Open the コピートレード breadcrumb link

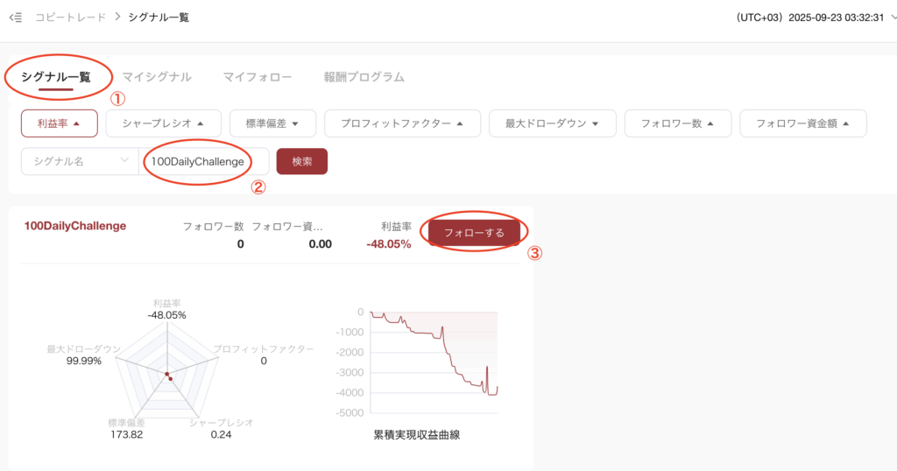[x=70, y=18]
